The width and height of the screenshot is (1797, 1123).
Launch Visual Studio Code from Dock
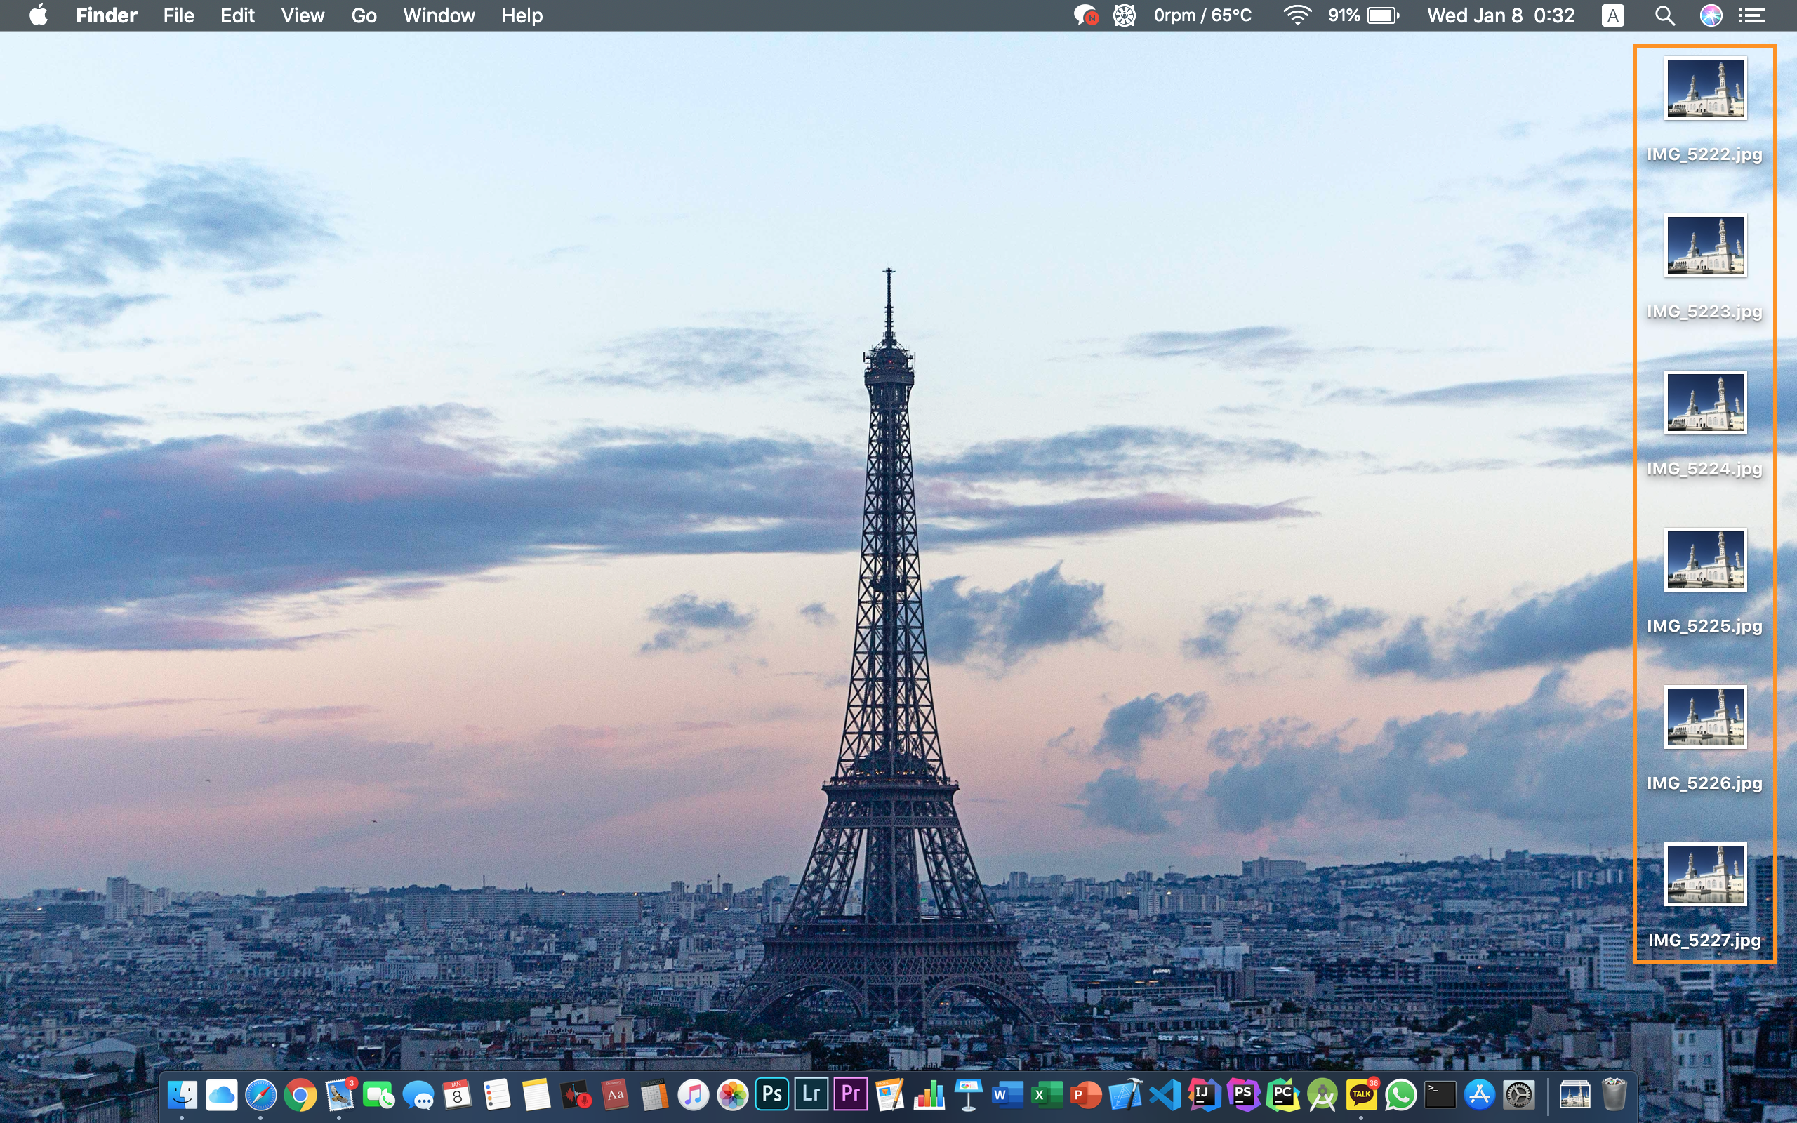pyautogui.click(x=1165, y=1095)
